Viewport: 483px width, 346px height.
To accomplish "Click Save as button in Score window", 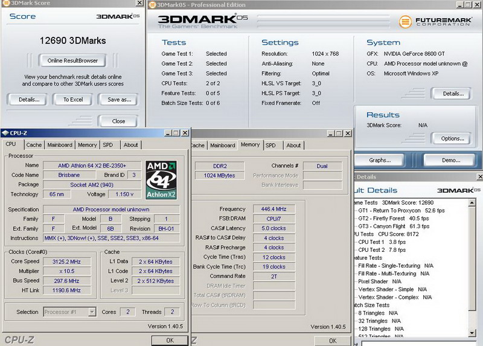I will point(119,100).
